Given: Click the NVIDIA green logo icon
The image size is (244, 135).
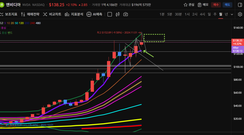Looking at the screenshot, I should [2, 5].
